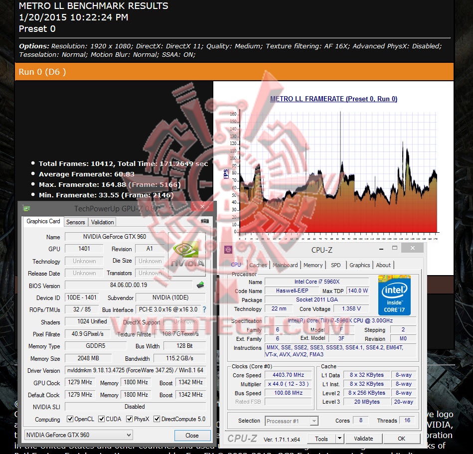Click the Package Socket 2011 LGA value
The image size is (473, 454).
pos(316,300)
